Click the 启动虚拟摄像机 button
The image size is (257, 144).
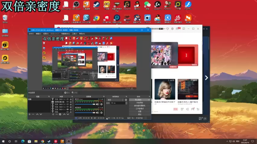[x=140, y=106]
